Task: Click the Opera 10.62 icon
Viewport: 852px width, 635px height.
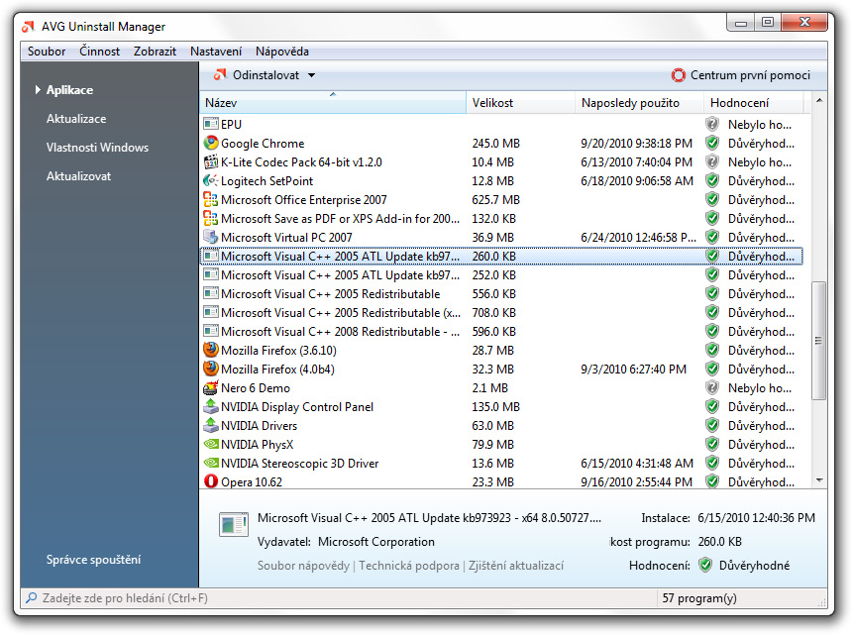Action: (211, 481)
